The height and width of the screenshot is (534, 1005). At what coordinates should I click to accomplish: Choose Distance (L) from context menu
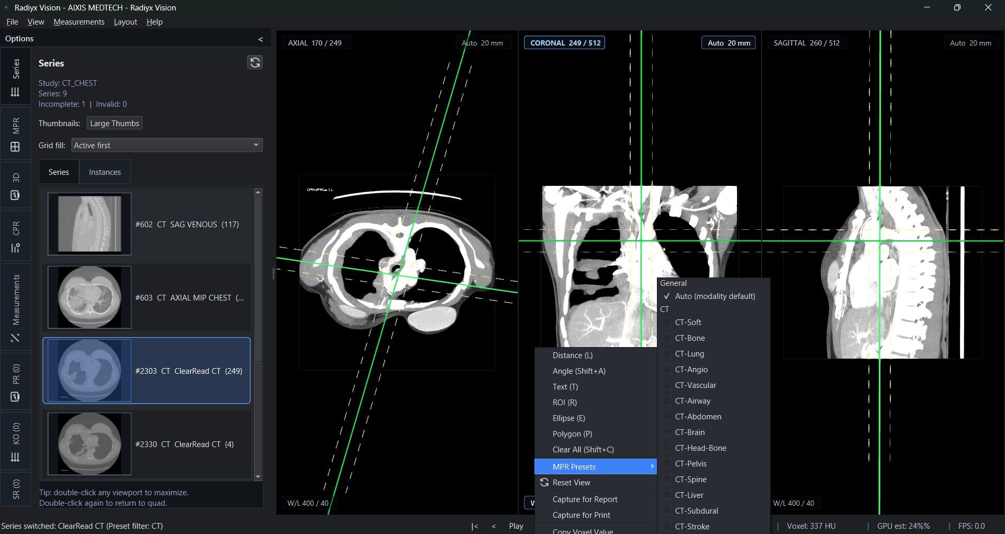tap(596, 355)
